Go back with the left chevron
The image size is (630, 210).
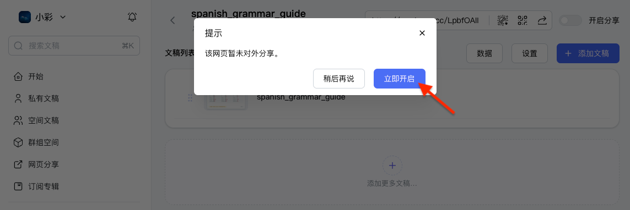[173, 20]
